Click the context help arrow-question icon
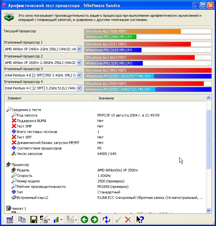 tap(140, 220)
